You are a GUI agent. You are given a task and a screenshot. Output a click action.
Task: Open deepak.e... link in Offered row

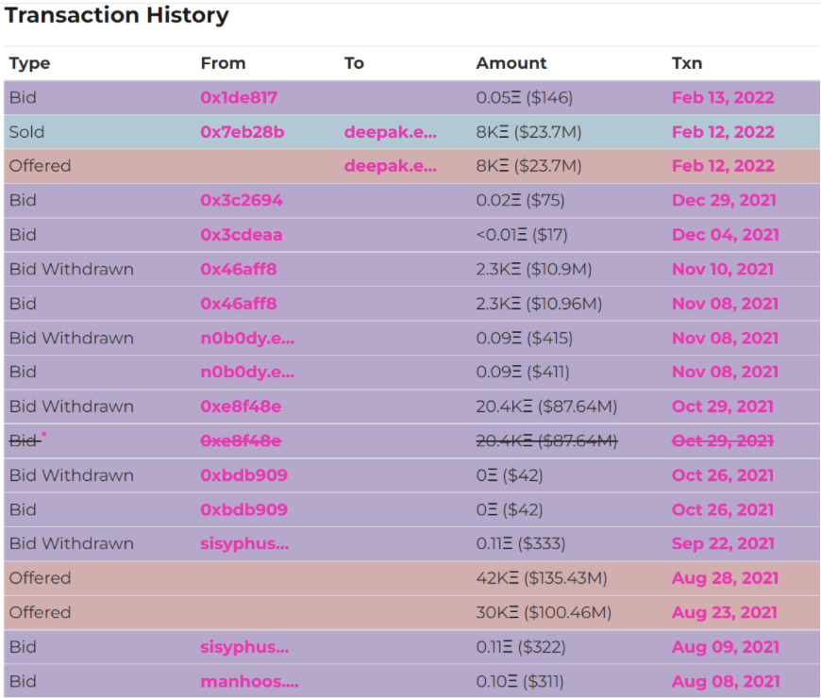390,166
